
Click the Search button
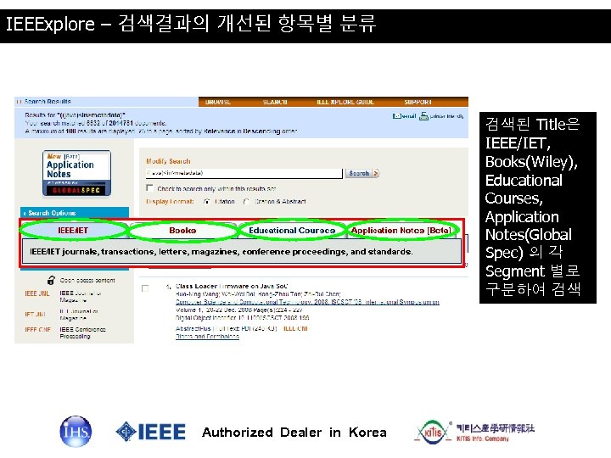[x=362, y=173]
